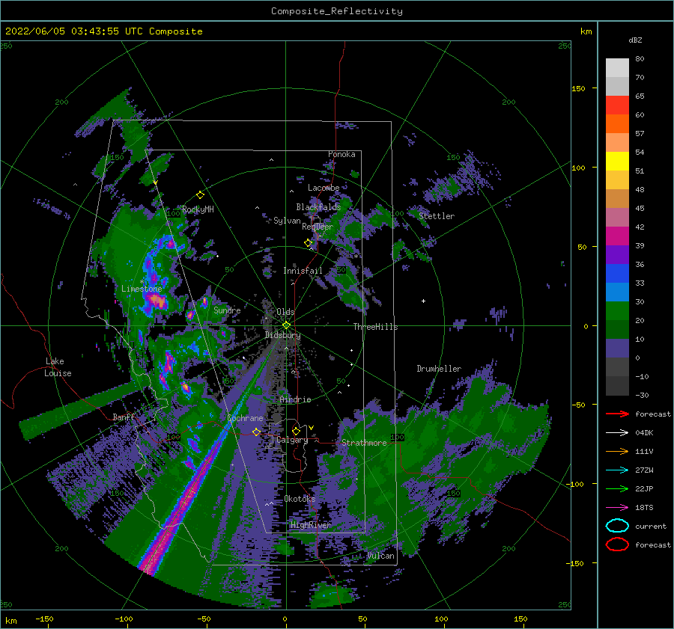Click the yellow diamond marker beside RockyMH
The height and width of the screenshot is (629, 674).
point(200,195)
